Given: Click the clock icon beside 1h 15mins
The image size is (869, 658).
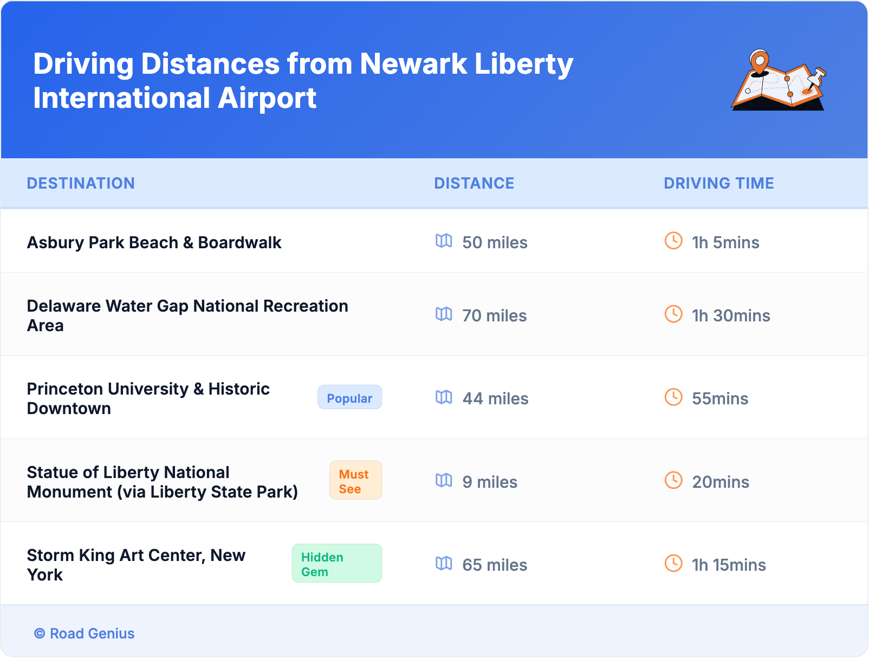Looking at the screenshot, I should point(673,564).
